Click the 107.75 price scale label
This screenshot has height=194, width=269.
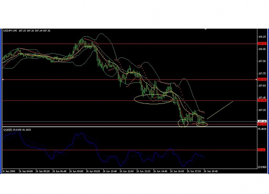(262, 74)
